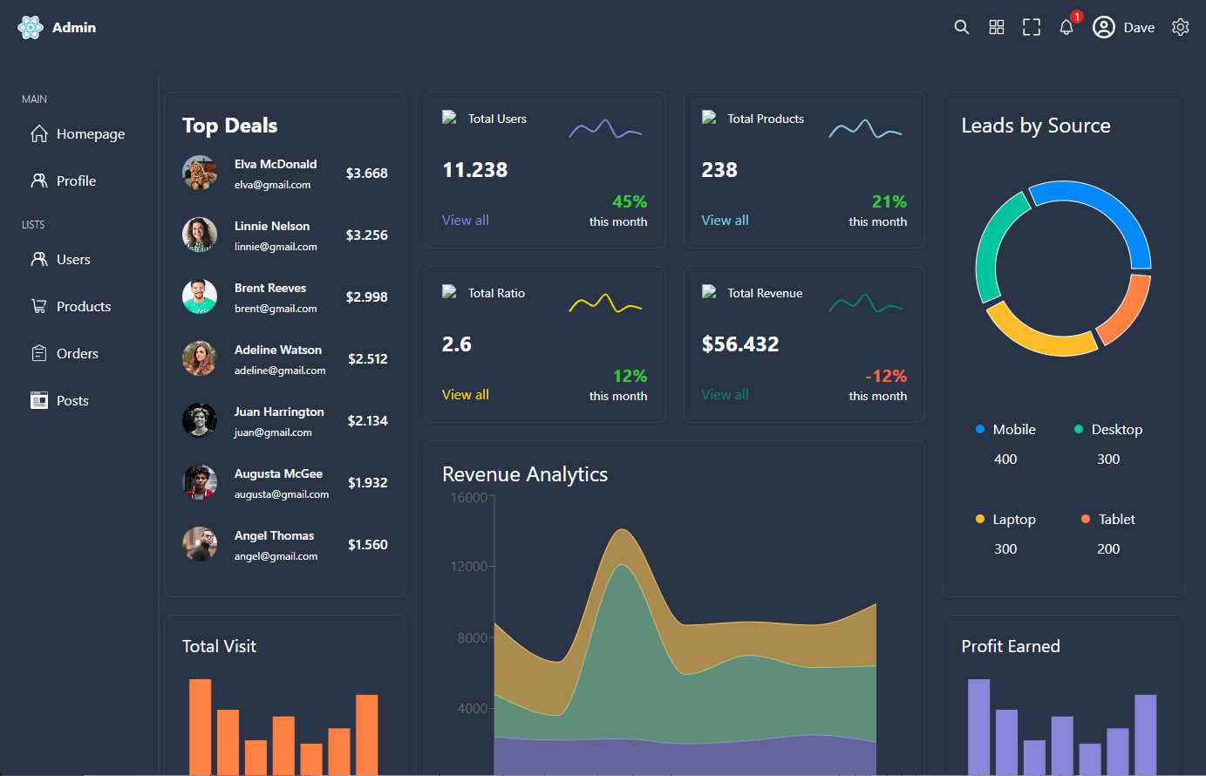Click the 11.238 total users value

tap(475, 170)
